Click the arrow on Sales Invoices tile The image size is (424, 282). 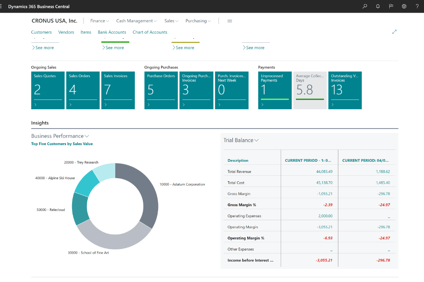click(106, 105)
